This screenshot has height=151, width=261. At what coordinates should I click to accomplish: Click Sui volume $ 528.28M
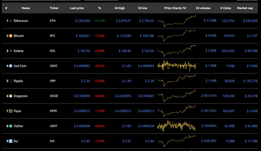coord(209,141)
